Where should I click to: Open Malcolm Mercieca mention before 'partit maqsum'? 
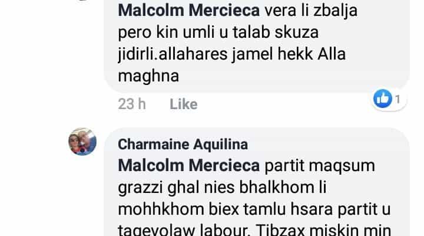tap(189, 166)
